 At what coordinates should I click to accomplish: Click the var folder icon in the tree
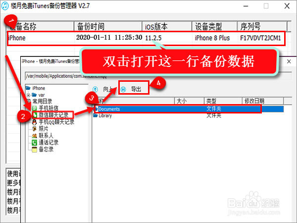tap(34, 95)
